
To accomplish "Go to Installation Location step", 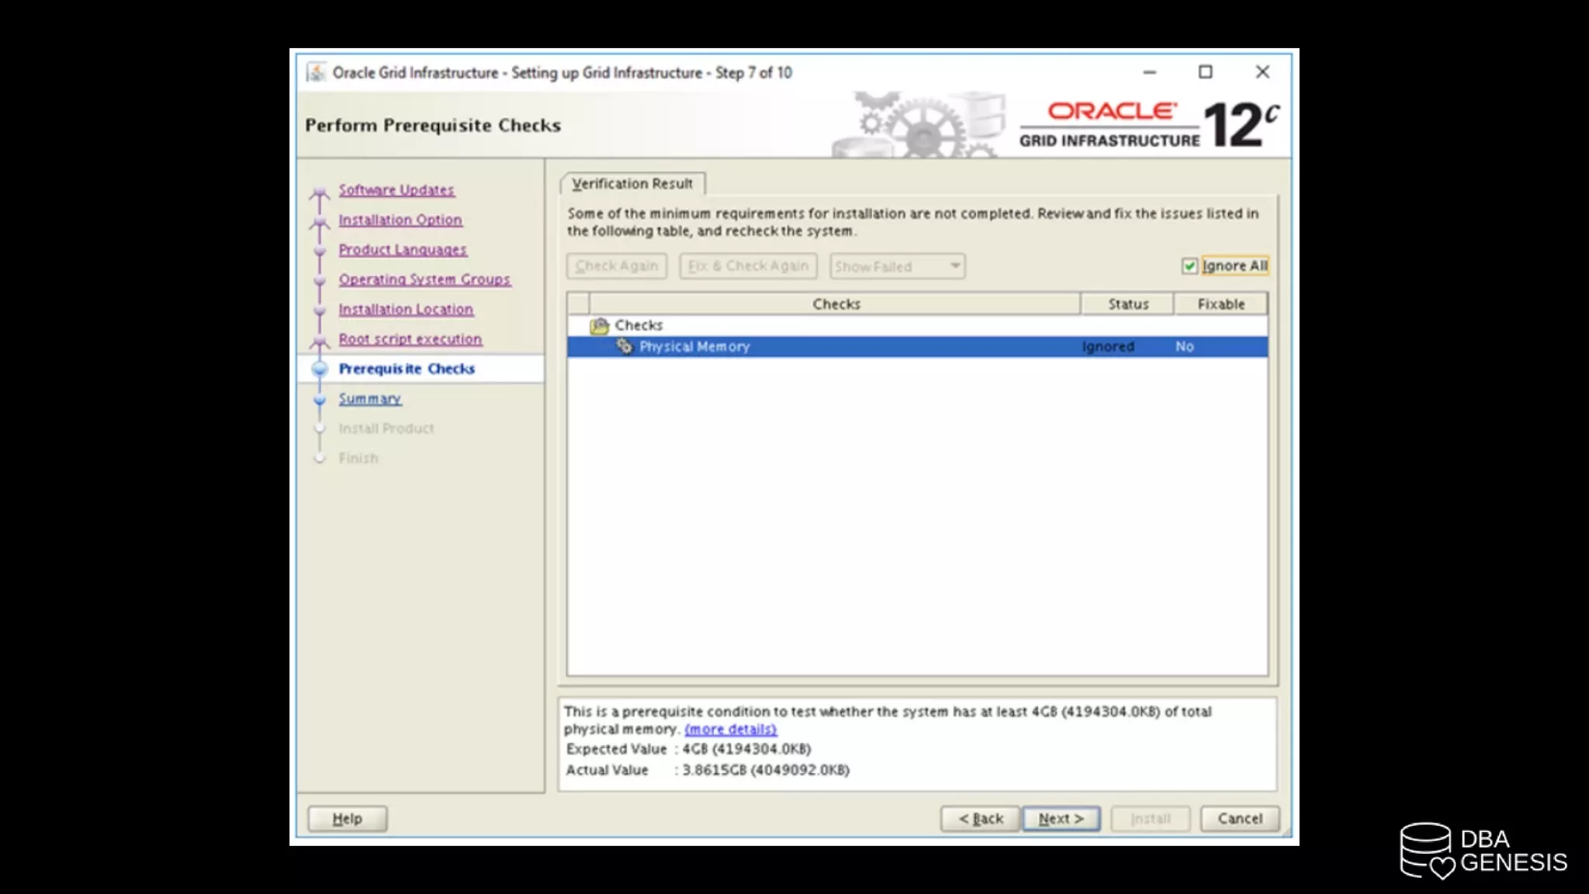I will 405,310.
